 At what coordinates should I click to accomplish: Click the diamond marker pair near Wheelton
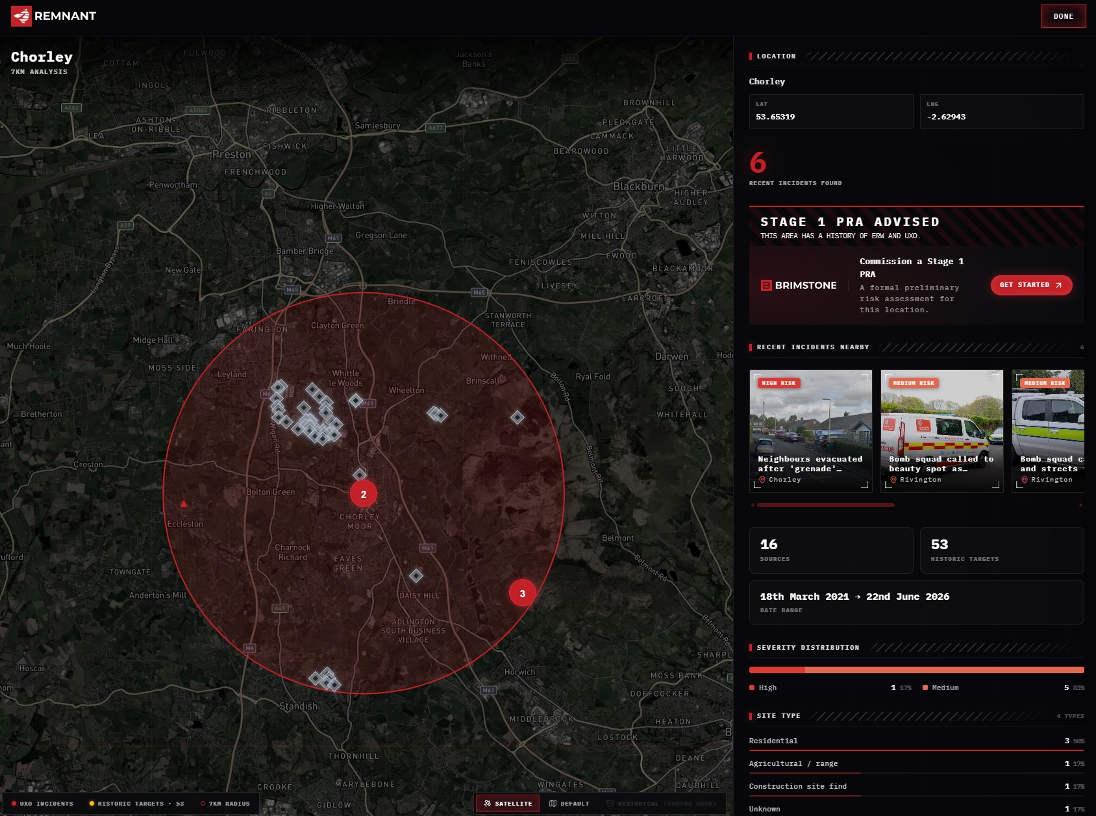(437, 414)
